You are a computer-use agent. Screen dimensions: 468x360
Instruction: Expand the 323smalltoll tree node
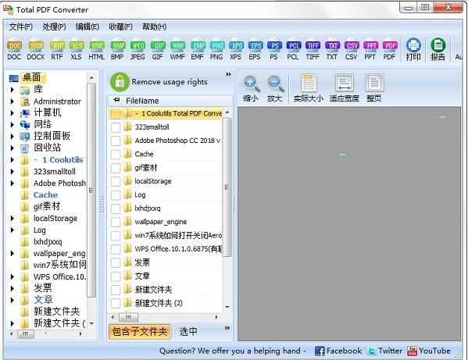[13, 172]
